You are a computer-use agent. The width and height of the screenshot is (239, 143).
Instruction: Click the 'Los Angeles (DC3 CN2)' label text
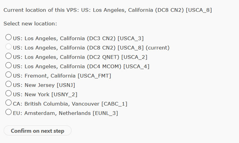(78, 38)
